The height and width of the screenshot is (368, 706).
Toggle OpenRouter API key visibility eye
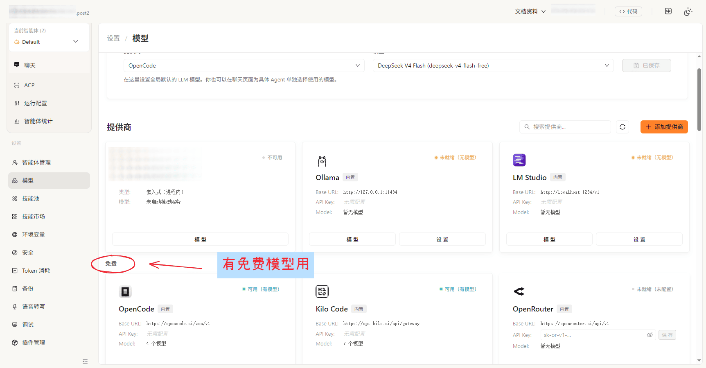[650, 335]
